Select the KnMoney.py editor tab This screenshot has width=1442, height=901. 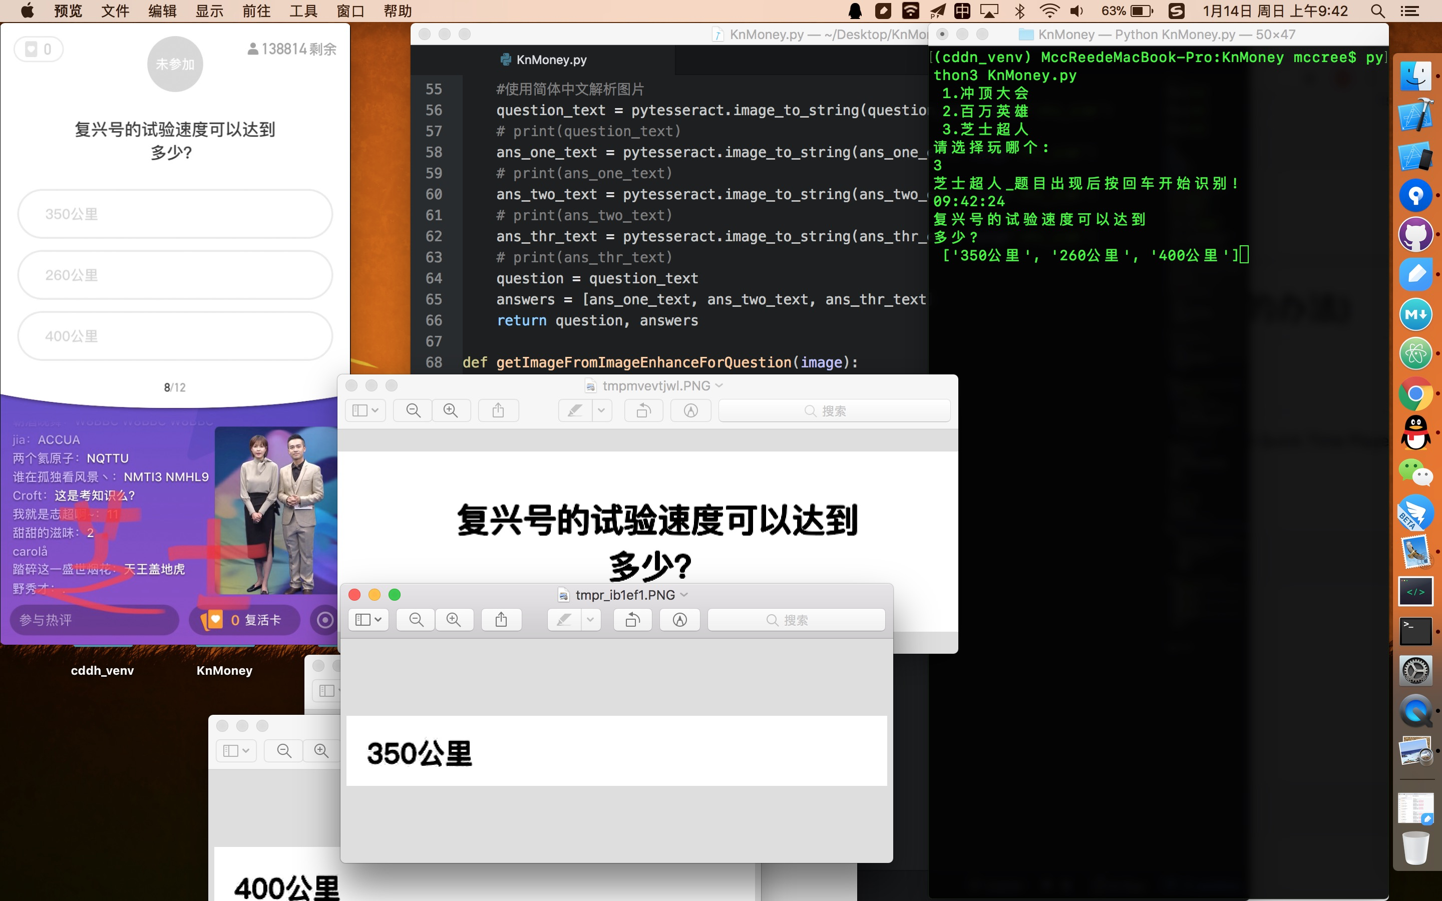[551, 60]
